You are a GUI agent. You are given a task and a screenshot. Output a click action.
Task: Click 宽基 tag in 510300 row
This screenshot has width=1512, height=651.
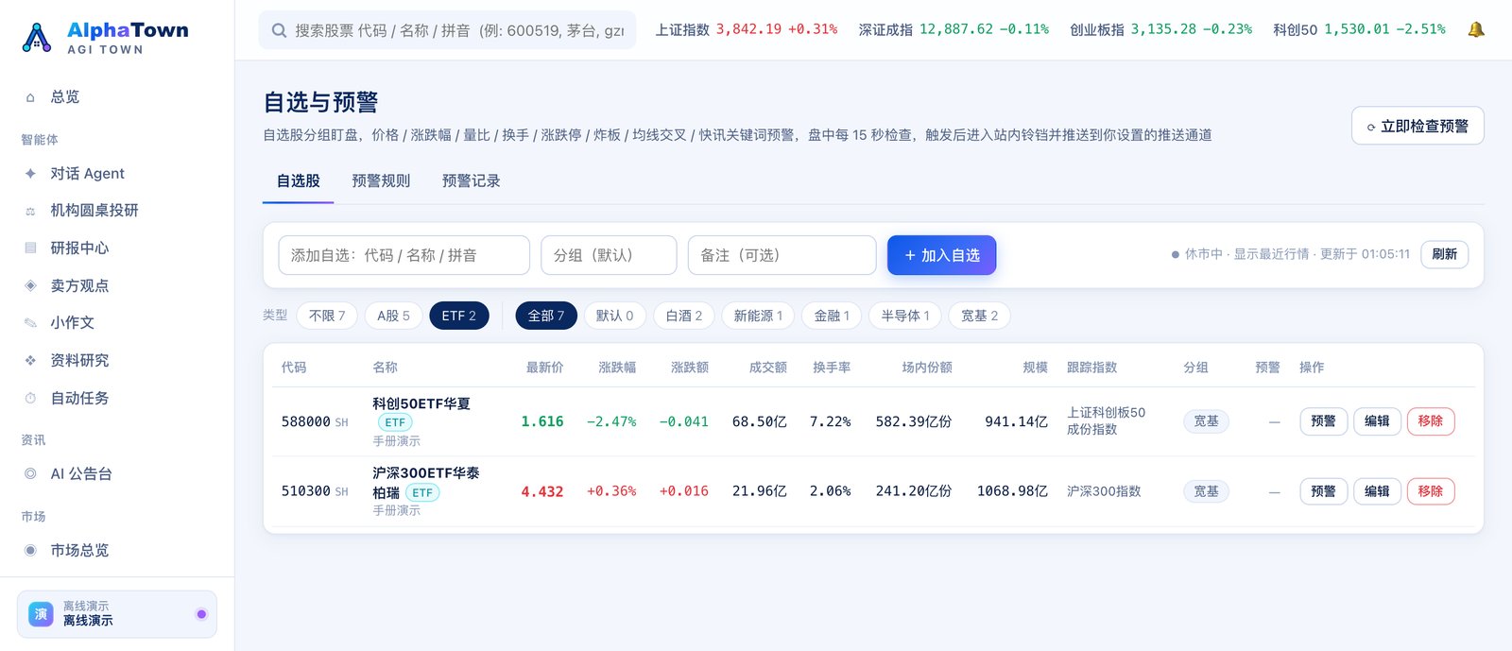1206,491
